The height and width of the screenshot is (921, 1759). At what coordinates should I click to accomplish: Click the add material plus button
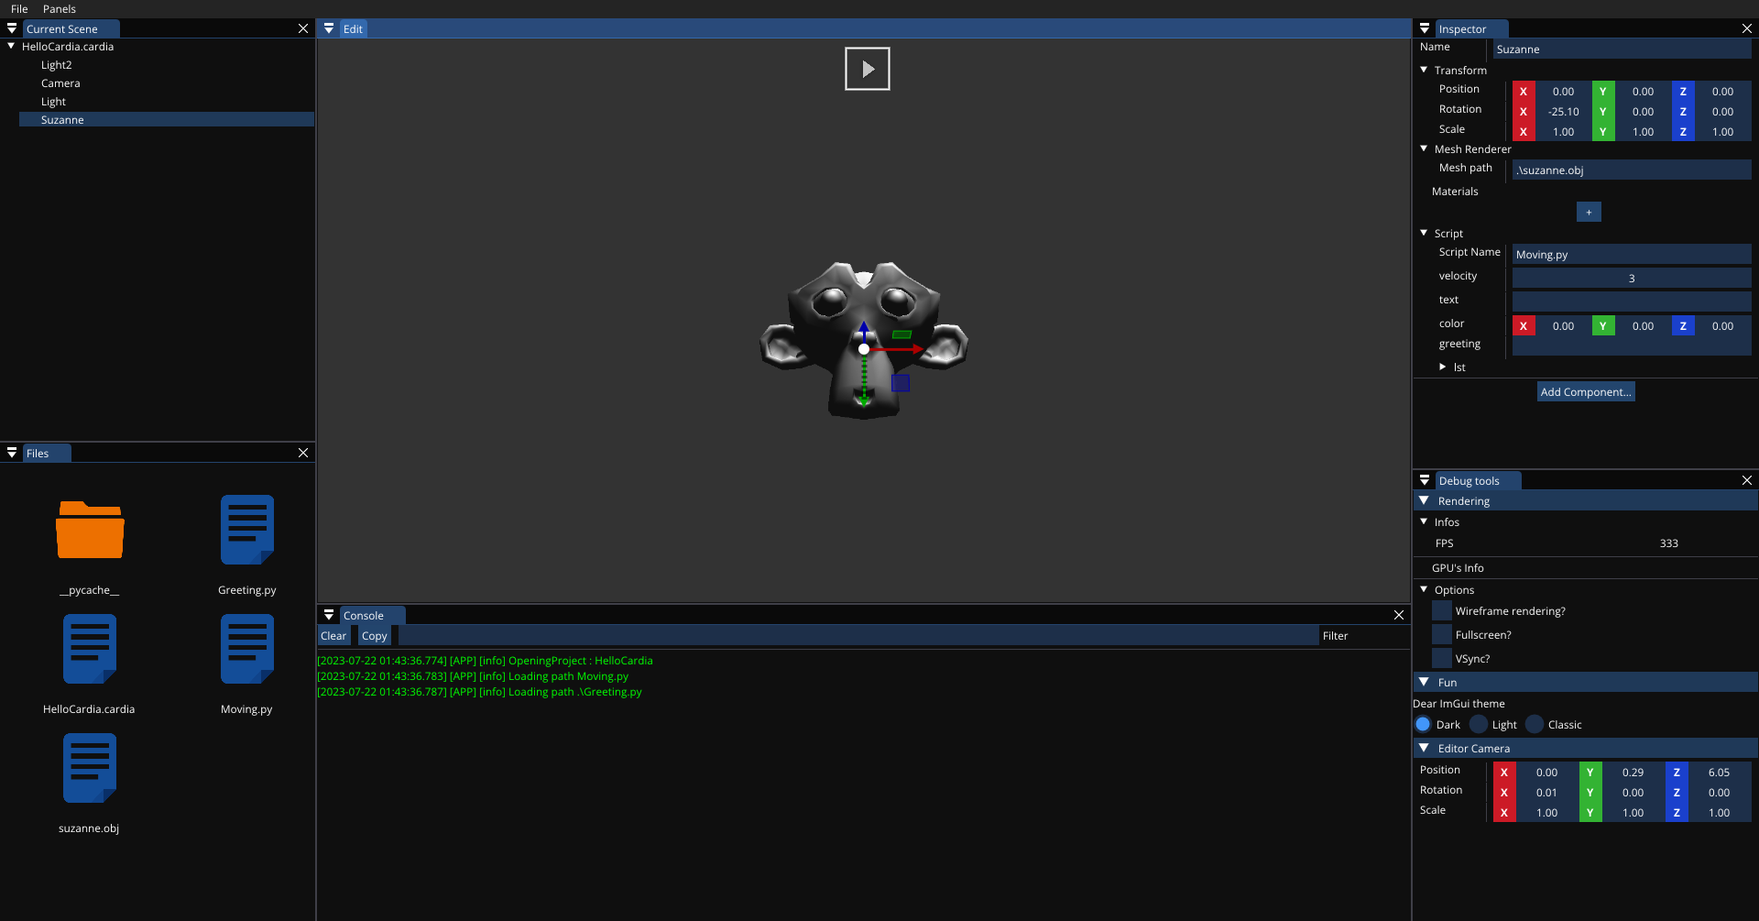(1589, 213)
